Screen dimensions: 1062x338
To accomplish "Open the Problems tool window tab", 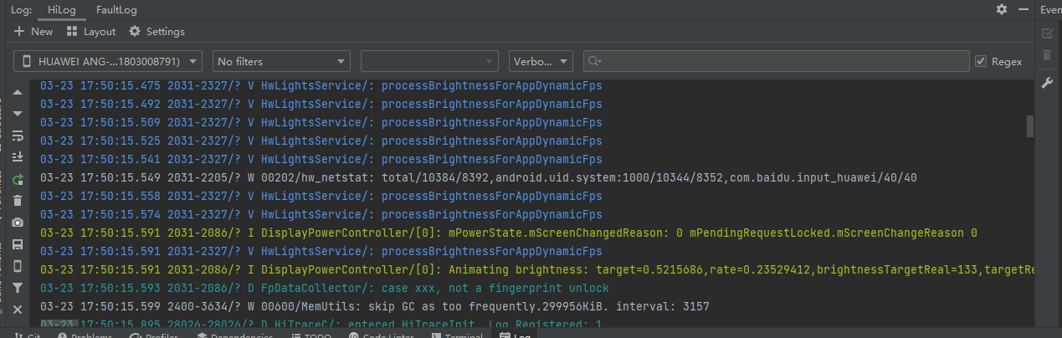I will click(x=85, y=335).
